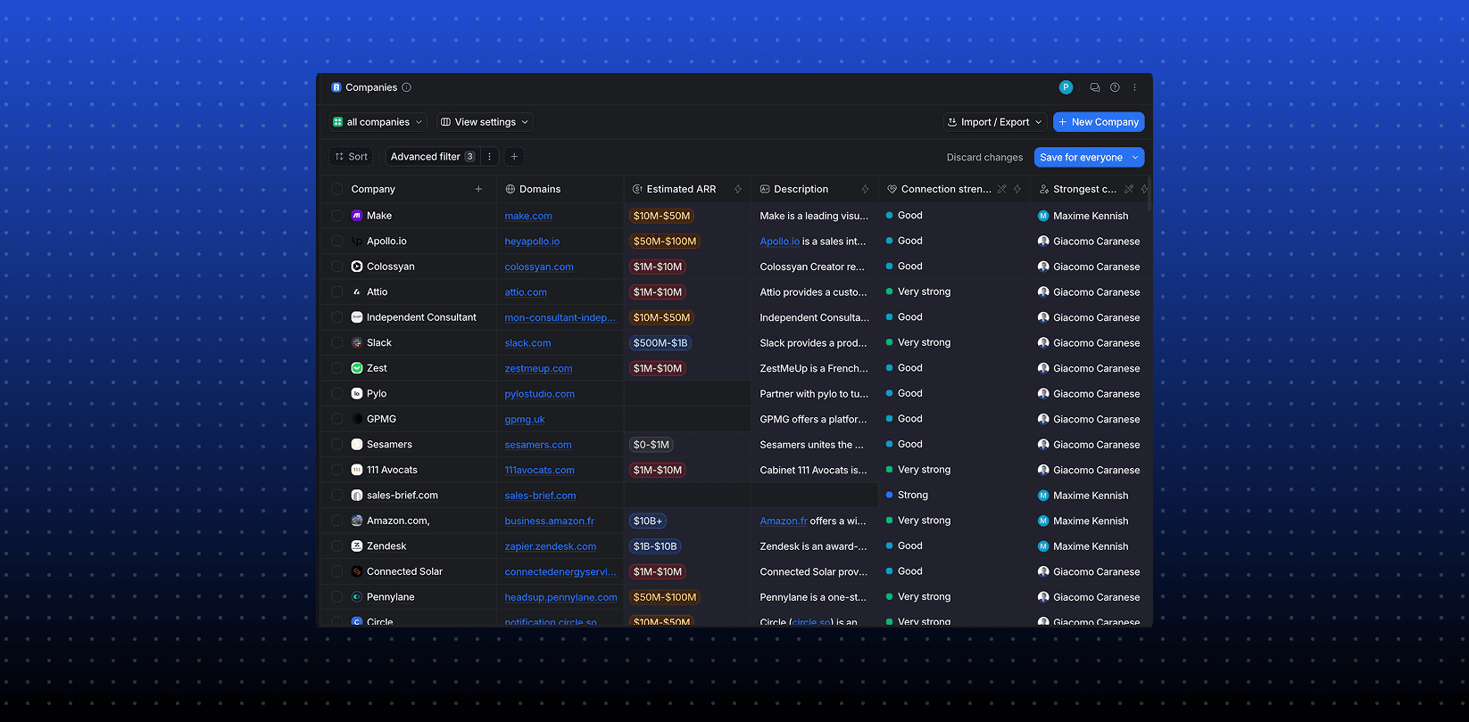Click the Companies app icon in title

pyautogui.click(x=336, y=87)
